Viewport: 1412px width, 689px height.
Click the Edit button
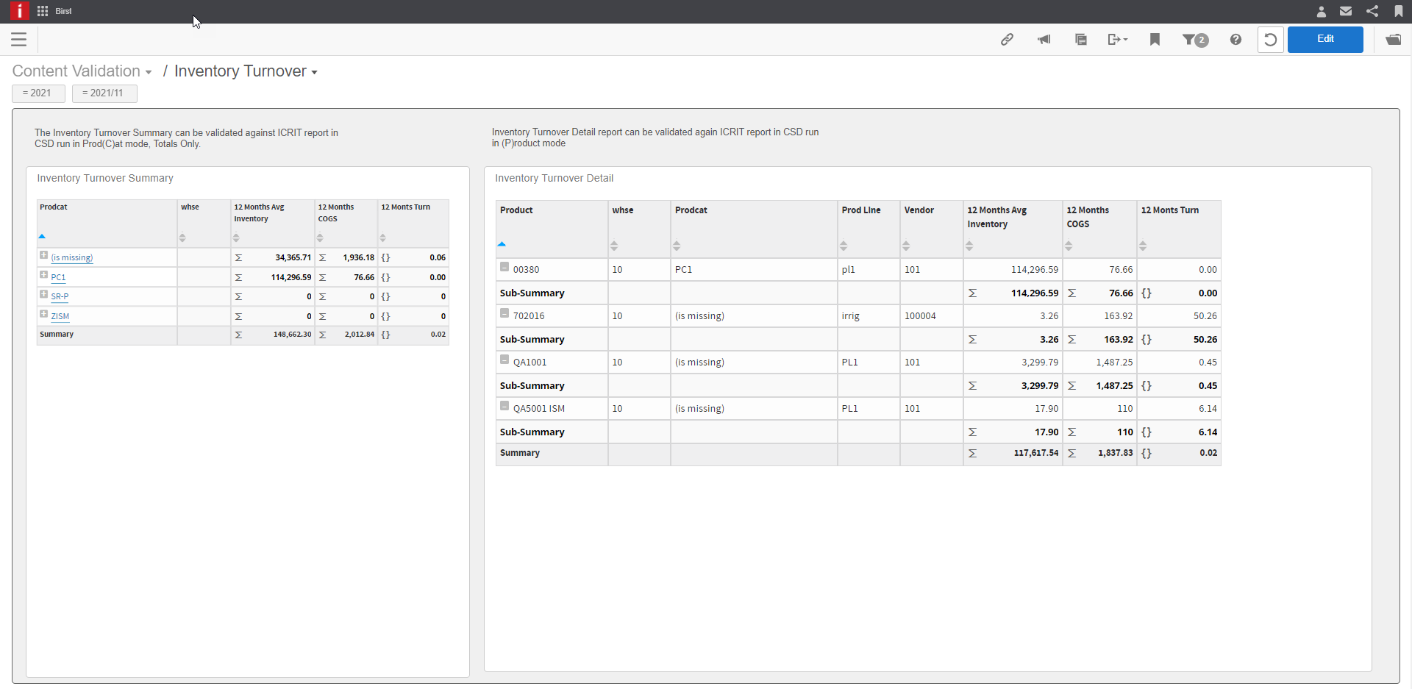[x=1325, y=39]
